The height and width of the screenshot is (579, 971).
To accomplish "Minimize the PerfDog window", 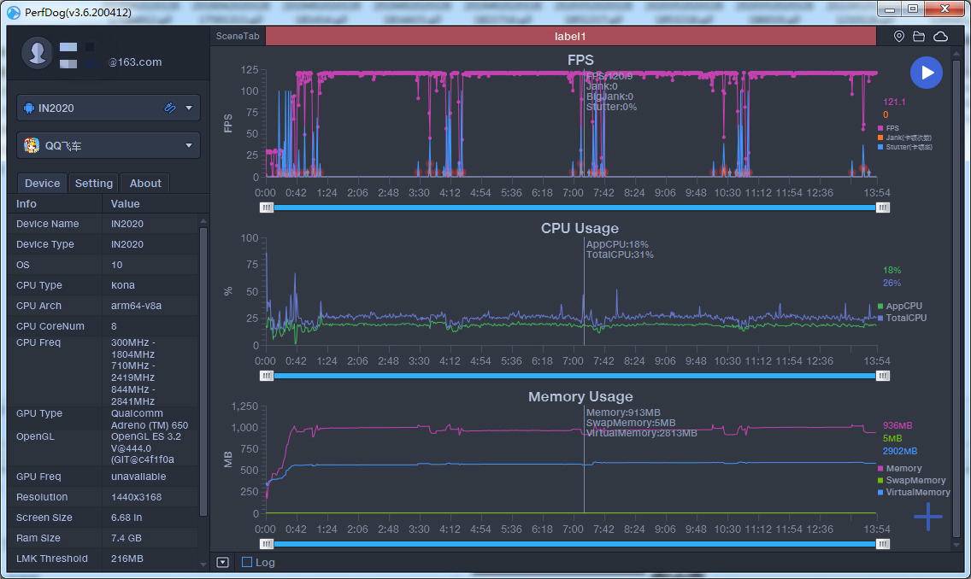I will coord(890,9).
